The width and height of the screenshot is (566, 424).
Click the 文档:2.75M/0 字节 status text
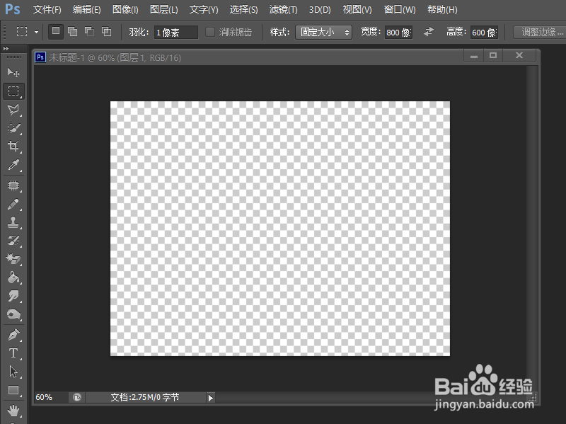tap(145, 397)
